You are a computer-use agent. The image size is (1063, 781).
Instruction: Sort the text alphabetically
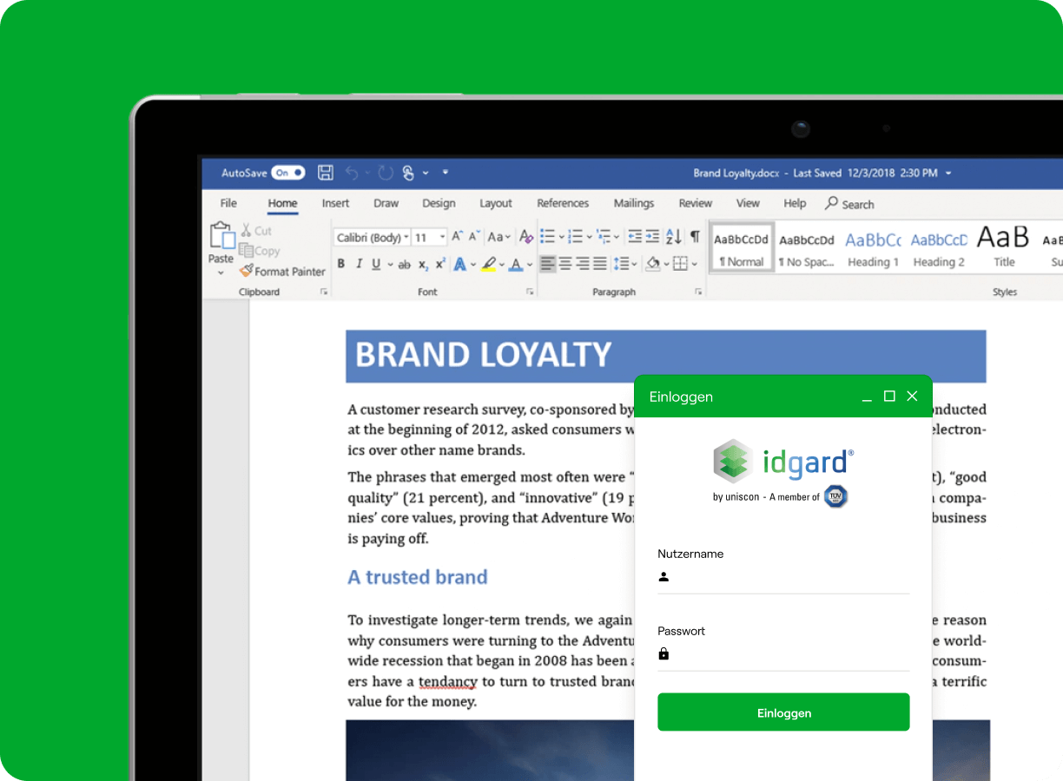click(672, 236)
